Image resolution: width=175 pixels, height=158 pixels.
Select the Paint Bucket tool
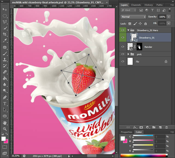tap(5, 78)
